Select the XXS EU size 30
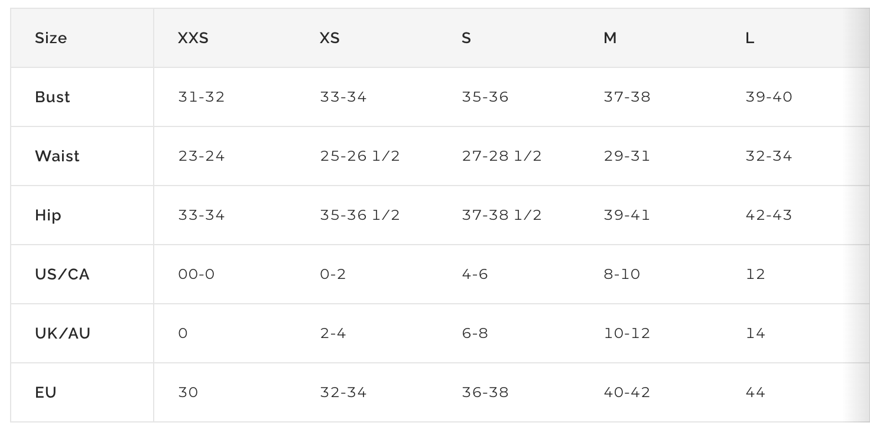 188,392
